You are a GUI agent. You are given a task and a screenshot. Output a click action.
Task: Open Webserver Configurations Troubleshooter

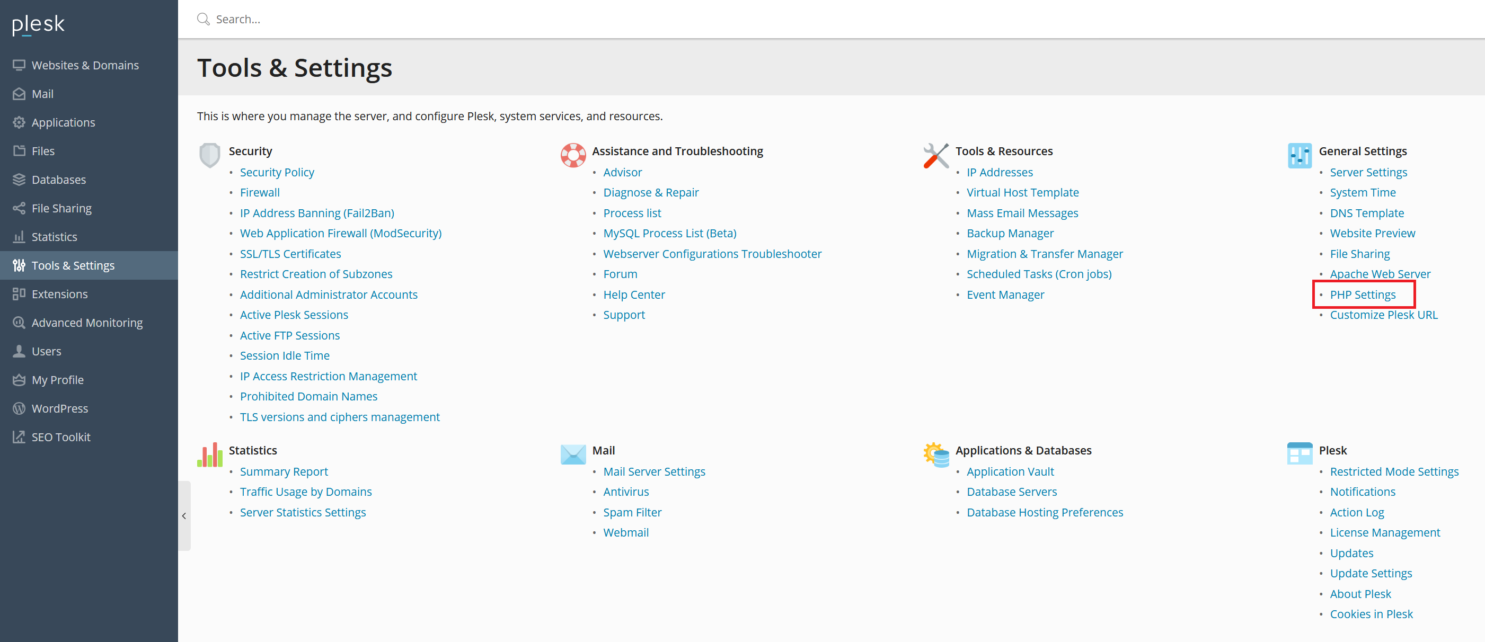[712, 254]
